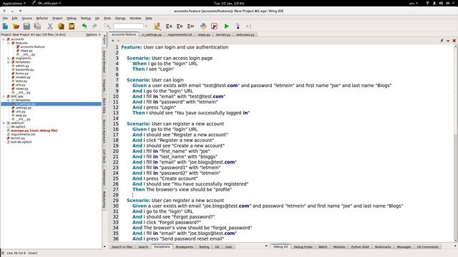The image size is (458, 257).
Task: Click the greyed Redo arrow
Action: [x=94, y=26]
